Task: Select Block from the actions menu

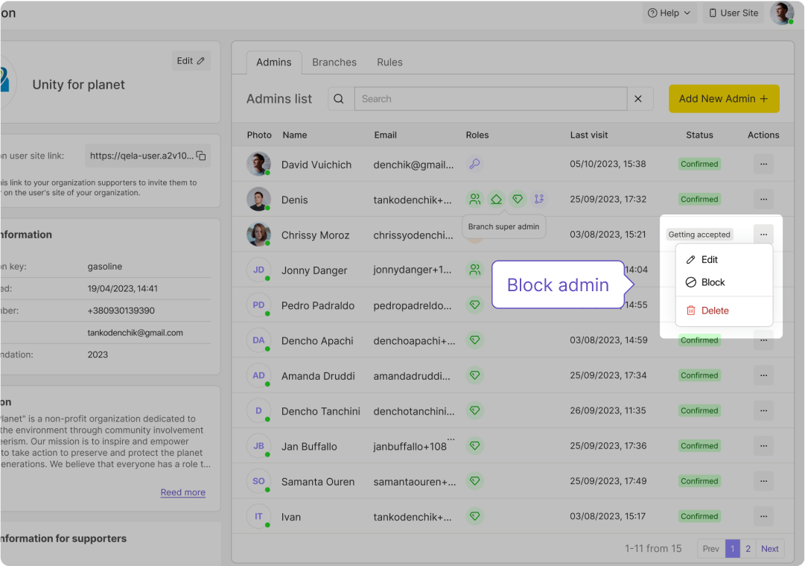Action: [x=712, y=282]
